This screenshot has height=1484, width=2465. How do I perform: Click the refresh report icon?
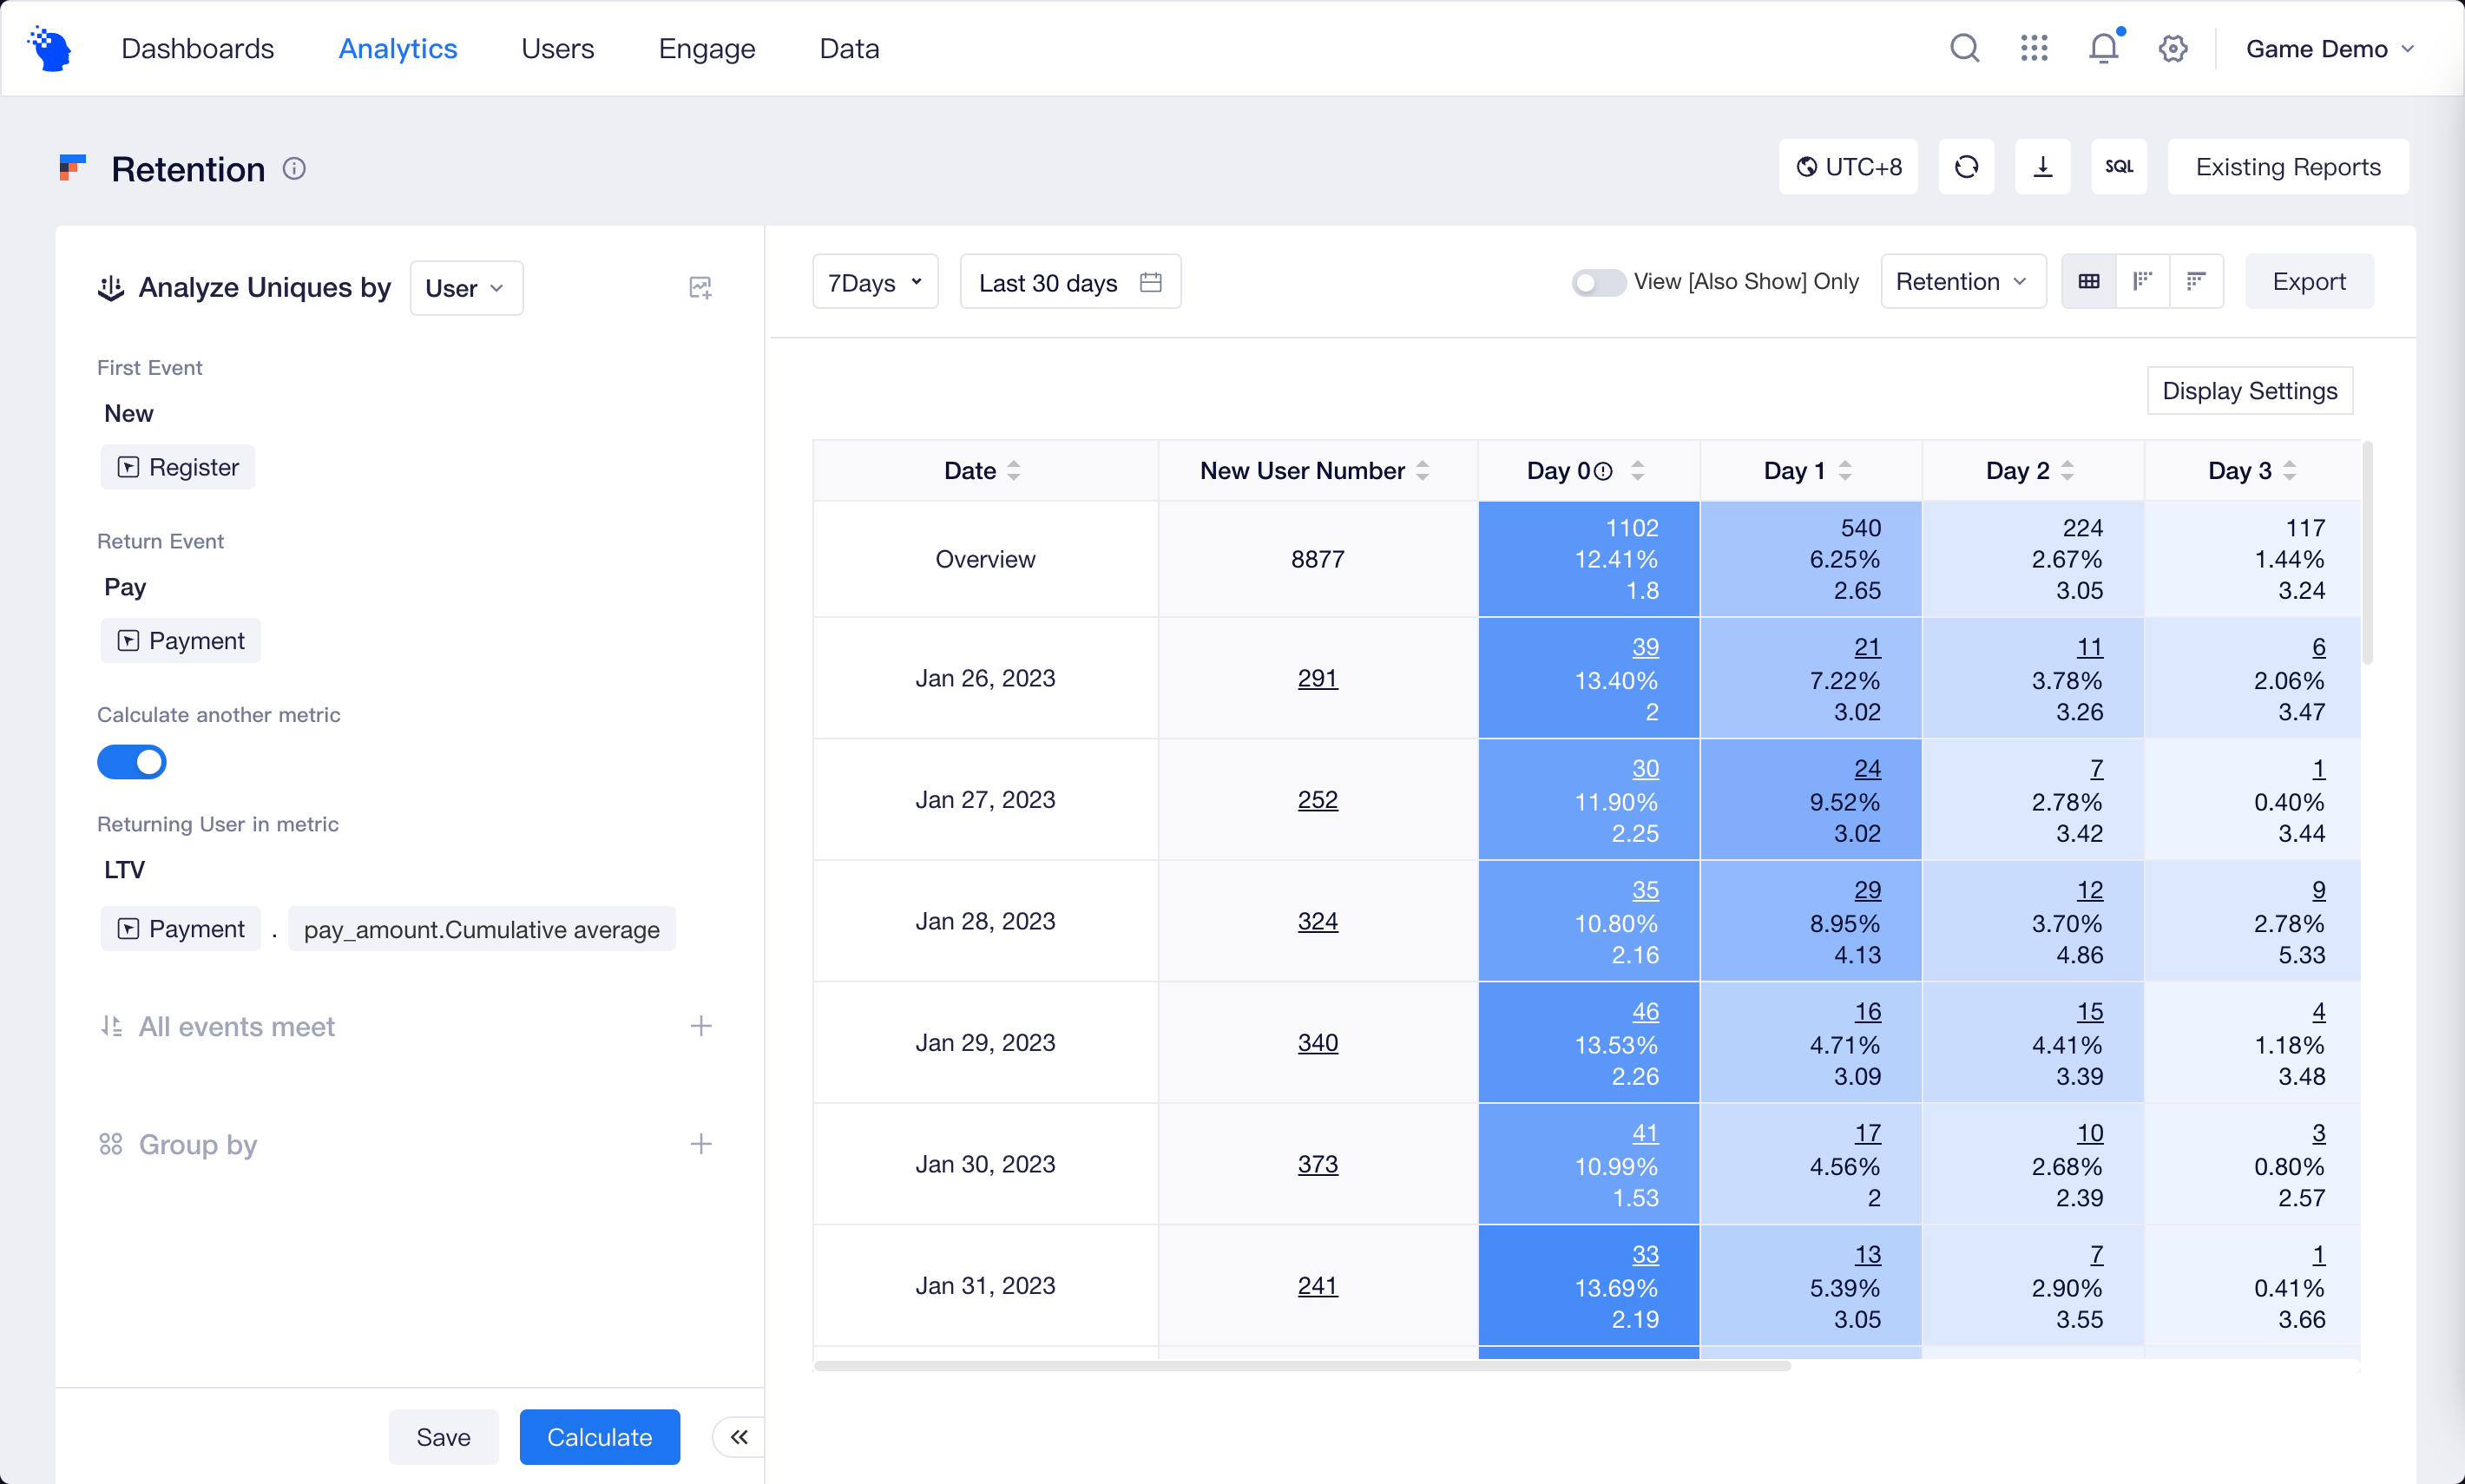tap(1966, 166)
